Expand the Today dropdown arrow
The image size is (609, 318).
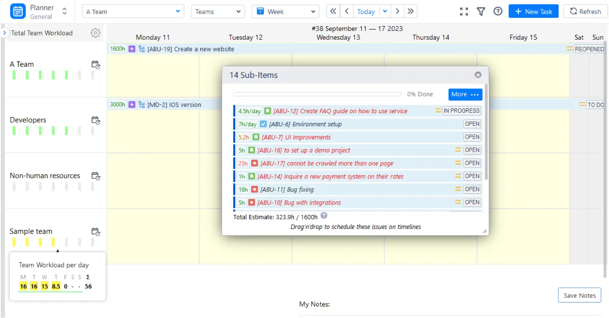click(x=385, y=11)
